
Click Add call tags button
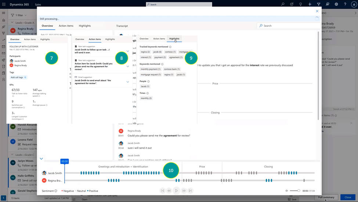tap(19, 77)
